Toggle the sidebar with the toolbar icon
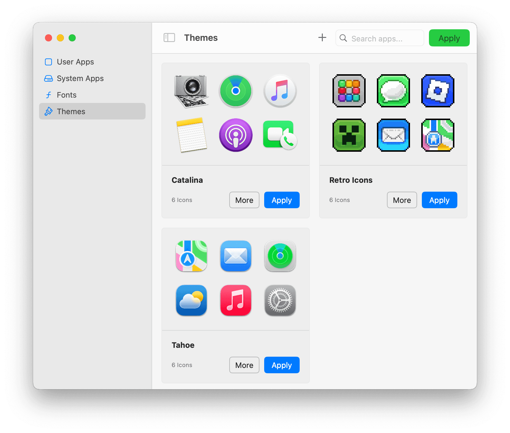Screen dimensions: 510x433 click(169, 38)
